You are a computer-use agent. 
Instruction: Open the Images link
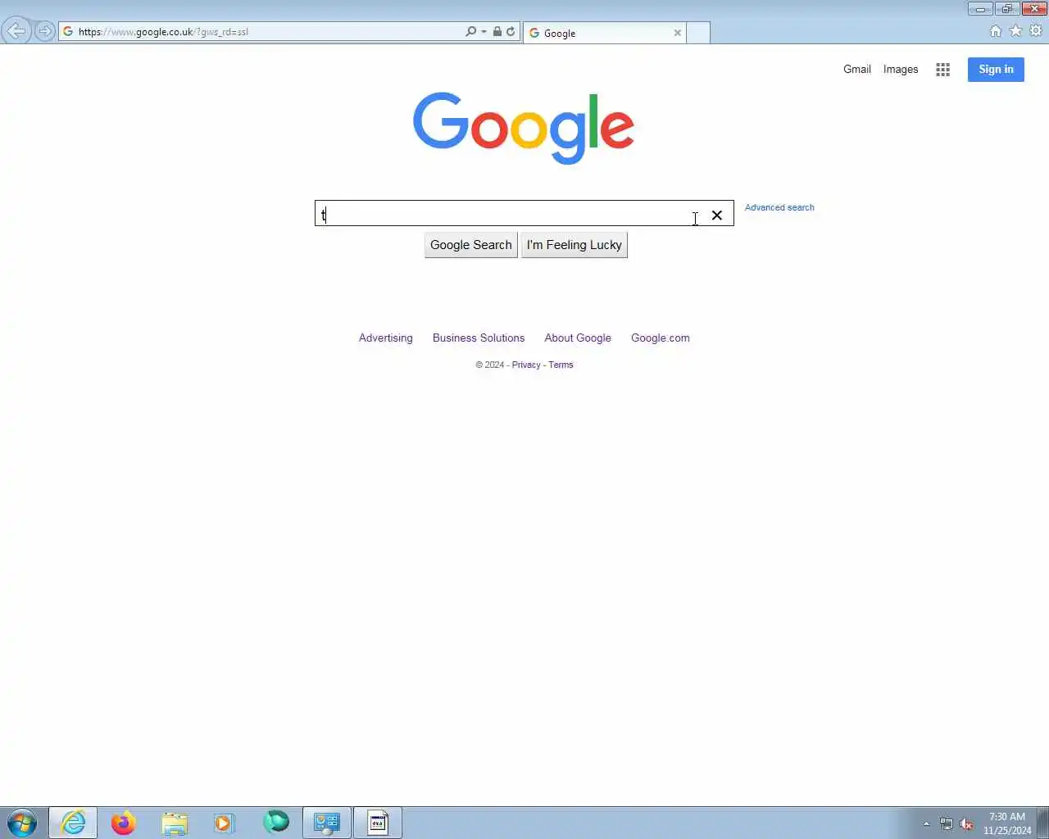coord(900,69)
